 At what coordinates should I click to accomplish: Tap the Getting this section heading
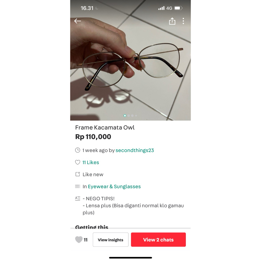pos(92,227)
